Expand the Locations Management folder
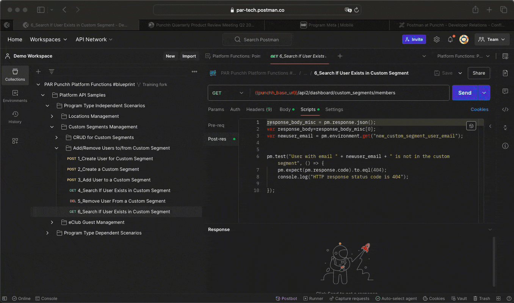Viewport: 514px width, 303px height. point(52,116)
